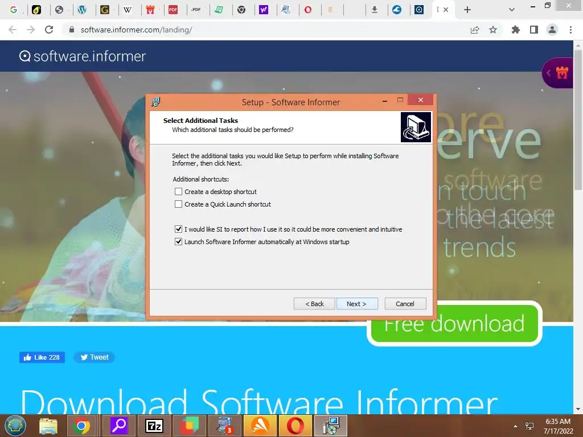Image resolution: width=583 pixels, height=437 pixels.
Task: Click the Chrome taskbar icon
Action: 81,426
